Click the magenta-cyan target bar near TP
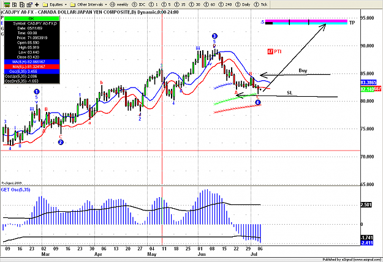Viewport: 383px width, 262px height. (306, 22)
